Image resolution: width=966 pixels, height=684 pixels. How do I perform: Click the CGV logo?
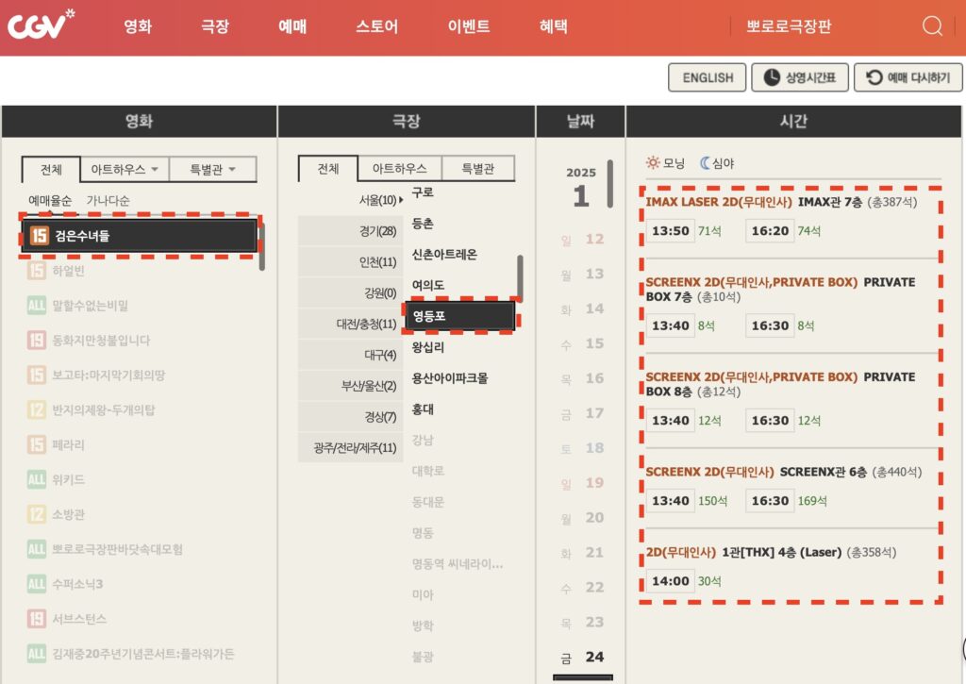tap(41, 25)
